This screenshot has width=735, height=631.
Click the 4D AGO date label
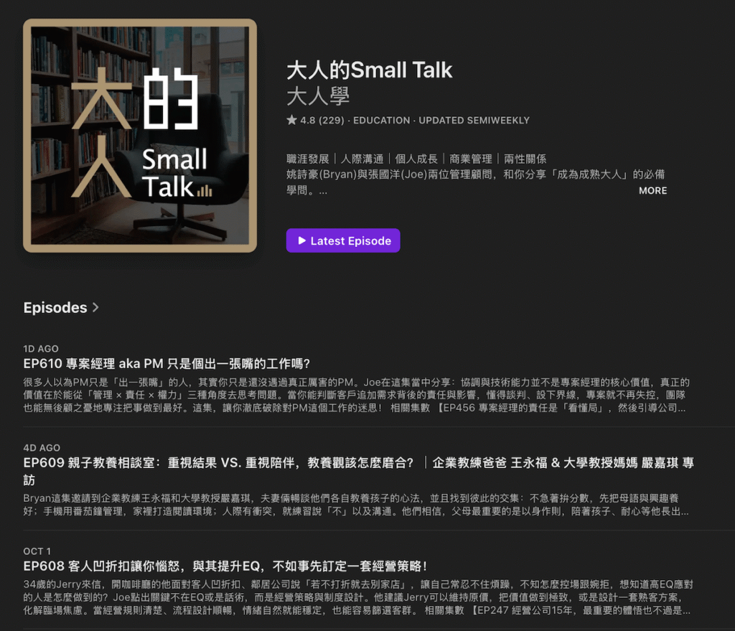pos(42,448)
